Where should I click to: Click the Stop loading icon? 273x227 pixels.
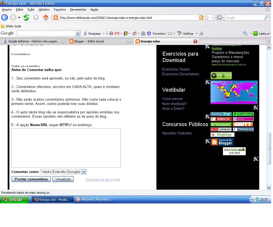pos(36,17)
